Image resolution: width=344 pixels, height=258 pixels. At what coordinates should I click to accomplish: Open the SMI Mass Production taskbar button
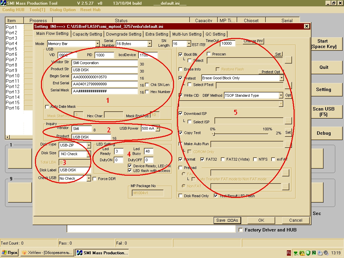(102, 253)
